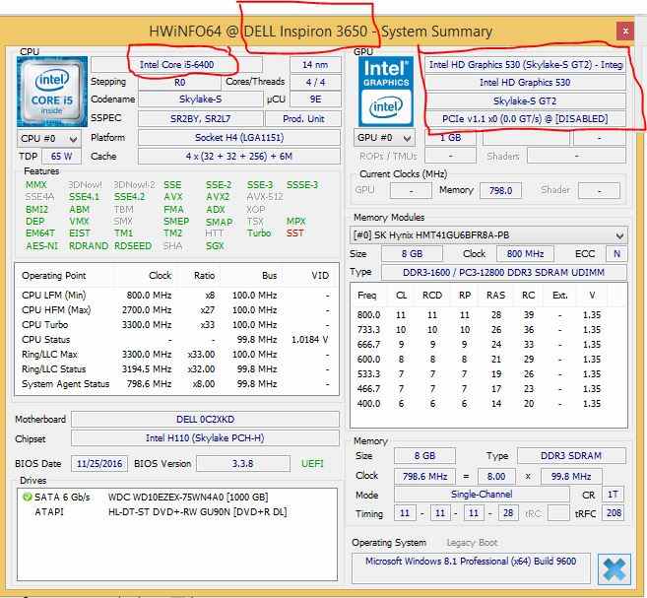Click the operating system Windows 8.1 field
The height and width of the screenshot is (598, 647).
(x=473, y=561)
